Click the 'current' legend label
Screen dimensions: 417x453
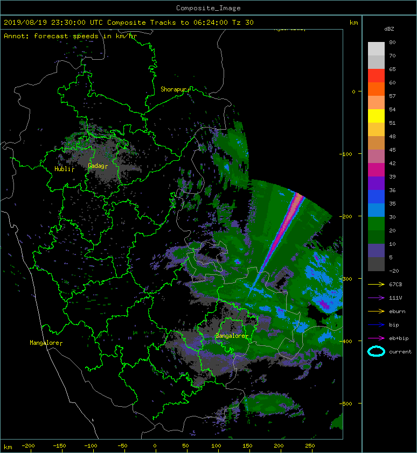tap(400, 352)
